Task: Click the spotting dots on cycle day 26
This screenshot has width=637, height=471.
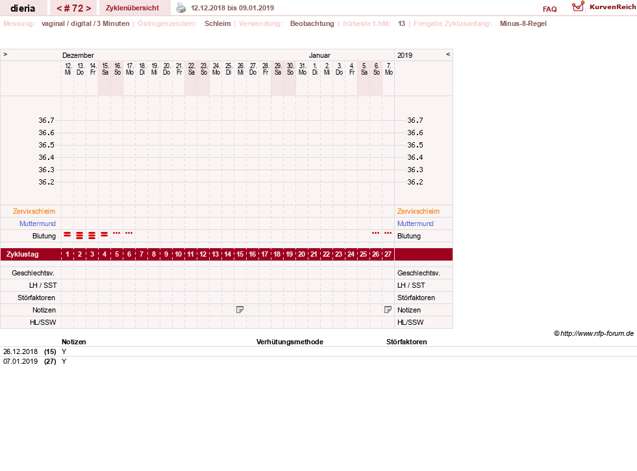Action: pos(375,233)
